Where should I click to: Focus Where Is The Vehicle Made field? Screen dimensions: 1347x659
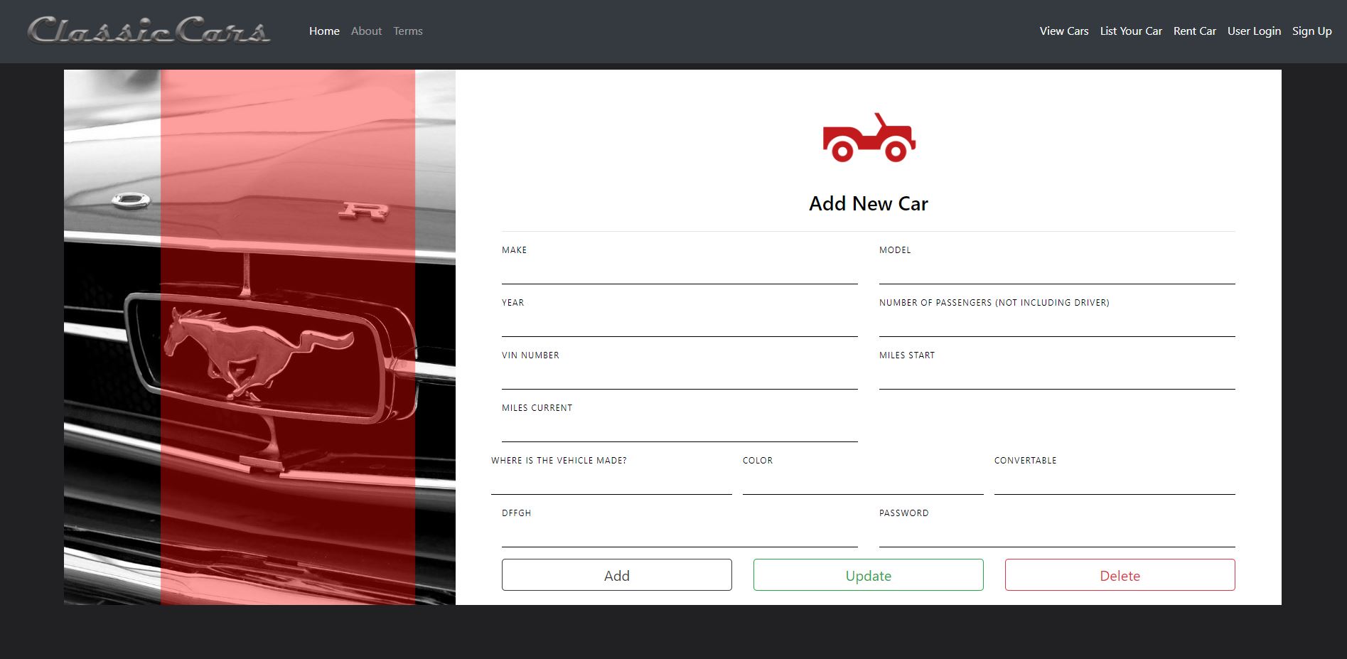coord(611,481)
